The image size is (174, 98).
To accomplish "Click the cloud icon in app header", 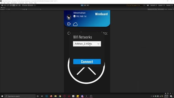I will click(75, 24).
